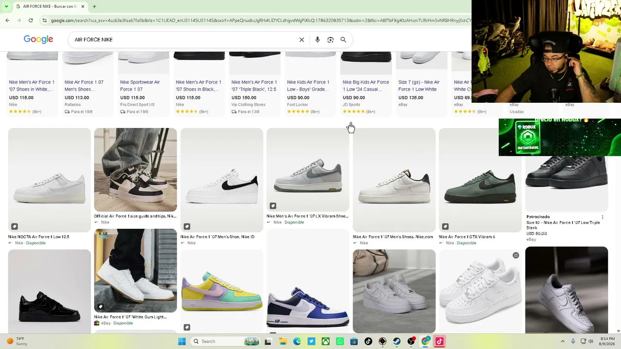621x349 pixels.
Task: Go to Google home via the logo
Action: click(38, 39)
